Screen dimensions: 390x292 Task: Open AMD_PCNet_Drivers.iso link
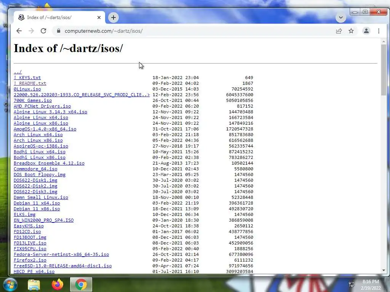point(42,106)
